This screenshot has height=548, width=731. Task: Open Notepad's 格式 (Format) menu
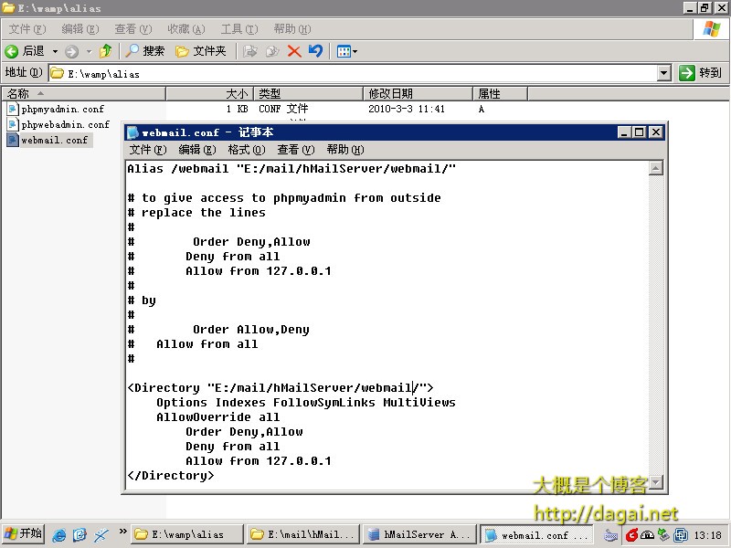click(246, 150)
